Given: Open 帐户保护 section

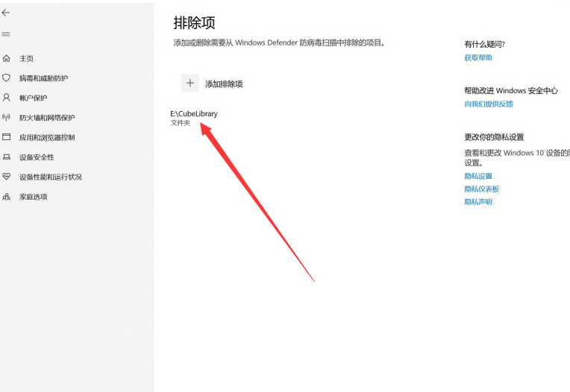Looking at the screenshot, I should coord(33,98).
